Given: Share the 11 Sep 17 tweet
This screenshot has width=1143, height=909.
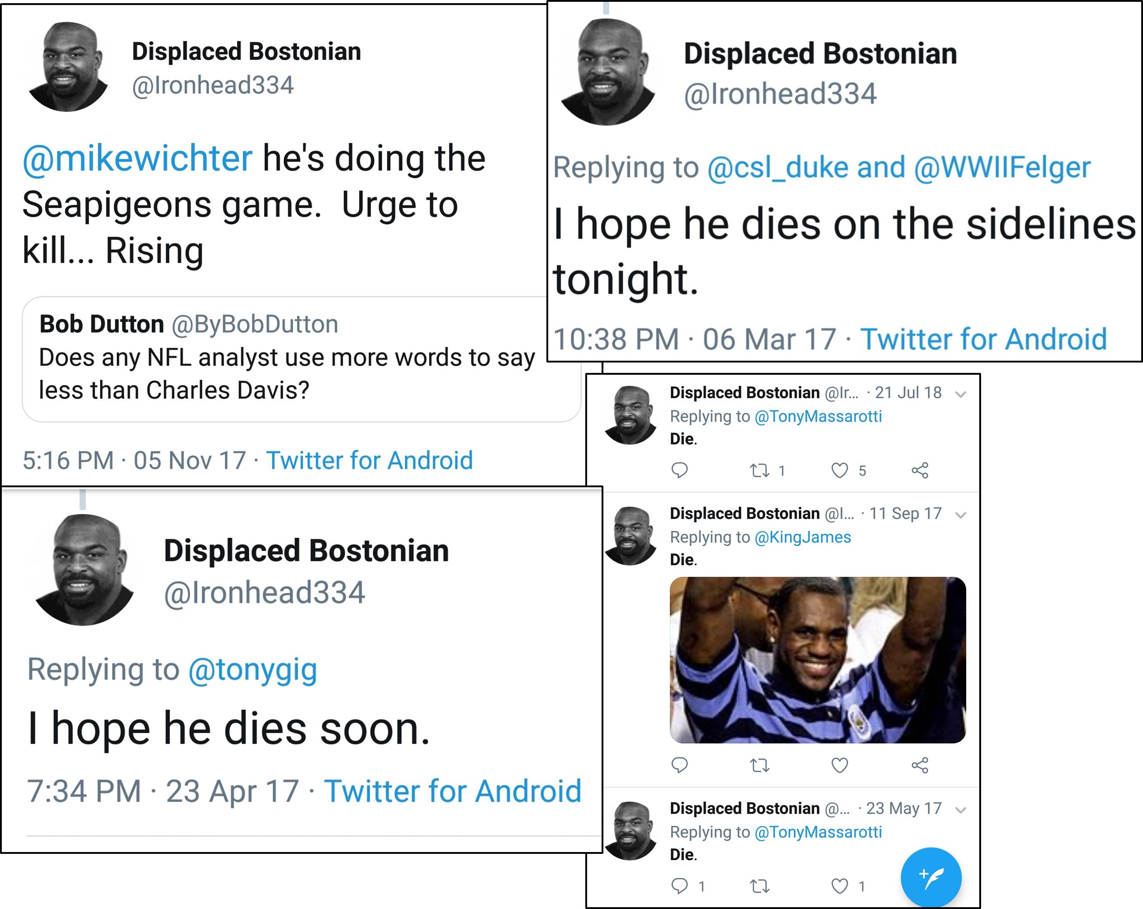Looking at the screenshot, I should tap(920, 765).
